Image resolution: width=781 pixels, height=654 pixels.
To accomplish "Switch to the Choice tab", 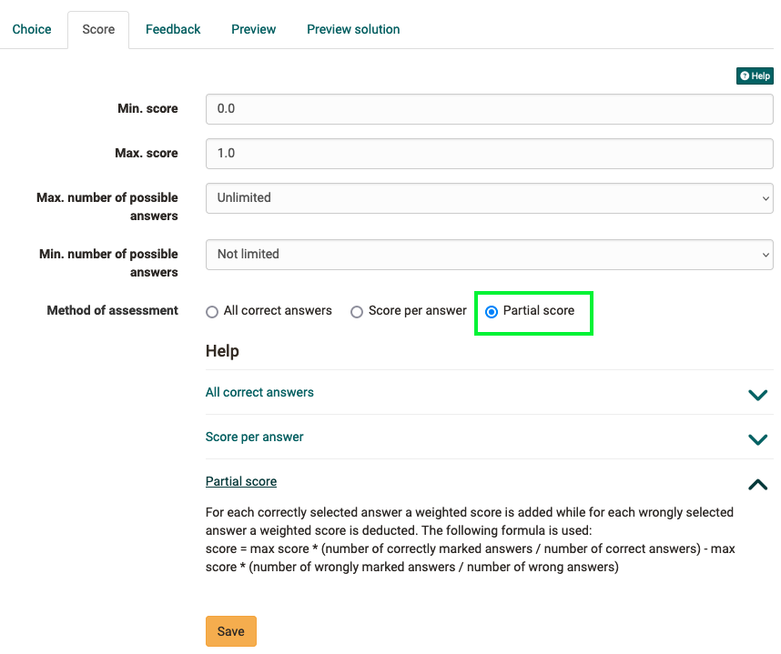I will (32, 29).
